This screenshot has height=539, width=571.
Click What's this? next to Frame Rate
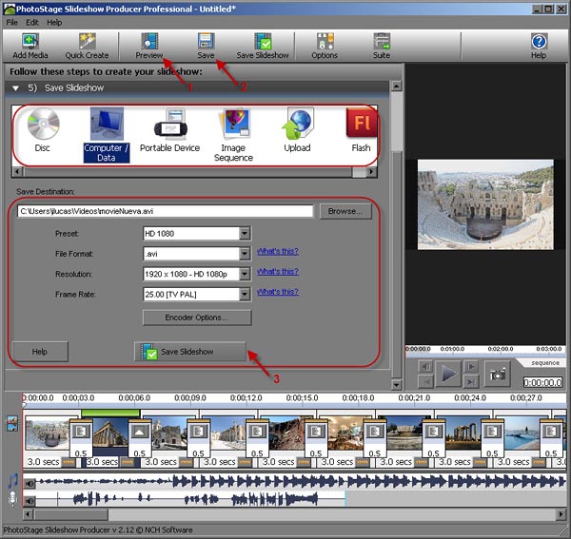278,292
